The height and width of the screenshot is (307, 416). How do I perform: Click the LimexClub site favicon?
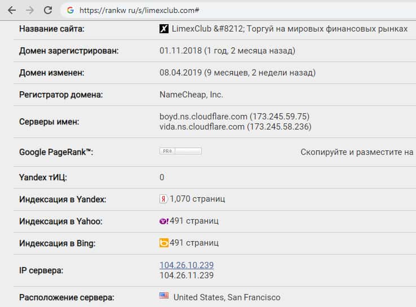coord(164,29)
